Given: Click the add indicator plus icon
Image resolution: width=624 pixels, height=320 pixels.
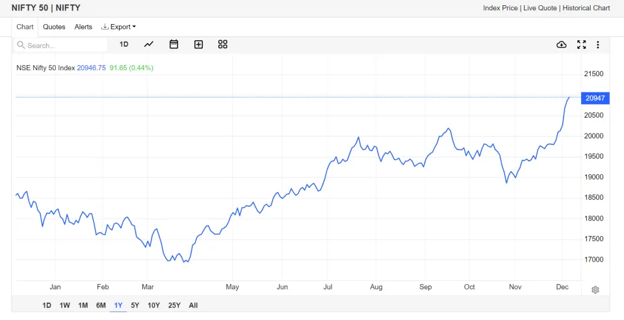Looking at the screenshot, I should tap(198, 44).
